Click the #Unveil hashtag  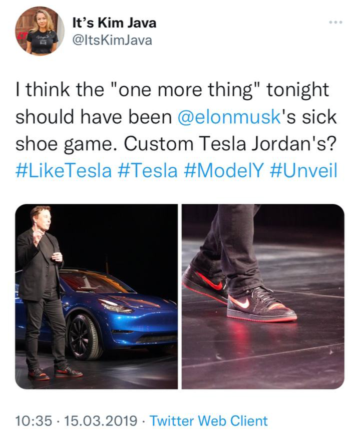coord(303,170)
